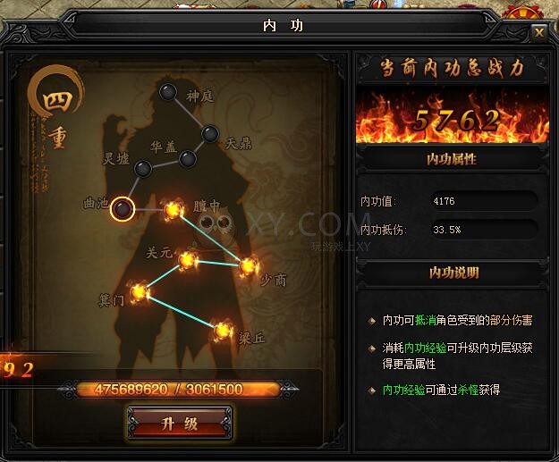
Task: Click the 神庭 acupoint node
Action: (168, 92)
